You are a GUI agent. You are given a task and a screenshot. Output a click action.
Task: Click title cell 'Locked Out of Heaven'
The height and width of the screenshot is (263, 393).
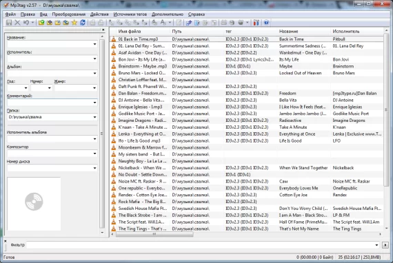pos(300,73)
